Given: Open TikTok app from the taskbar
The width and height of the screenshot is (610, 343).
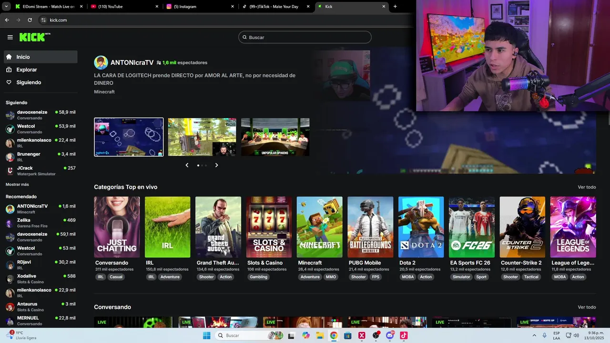Looking at the screenshot, I should click(x=404, y=335).
